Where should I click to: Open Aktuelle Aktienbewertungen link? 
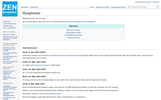pos(50,94)
